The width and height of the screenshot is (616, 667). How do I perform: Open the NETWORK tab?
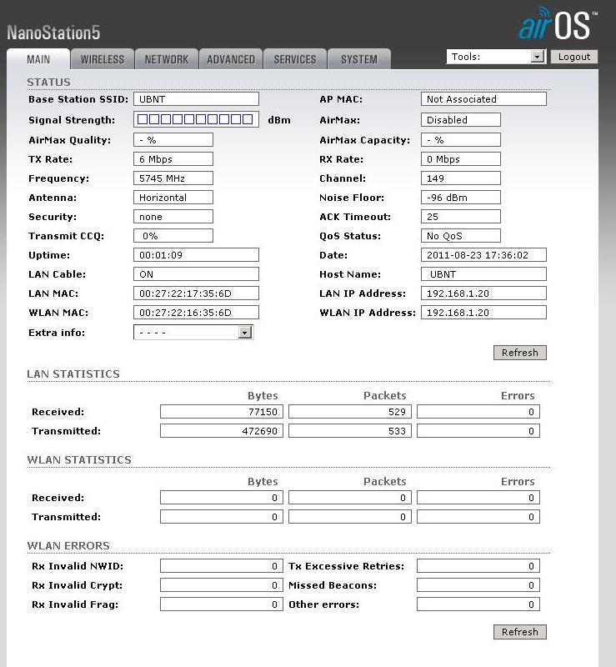pos(167,59)
